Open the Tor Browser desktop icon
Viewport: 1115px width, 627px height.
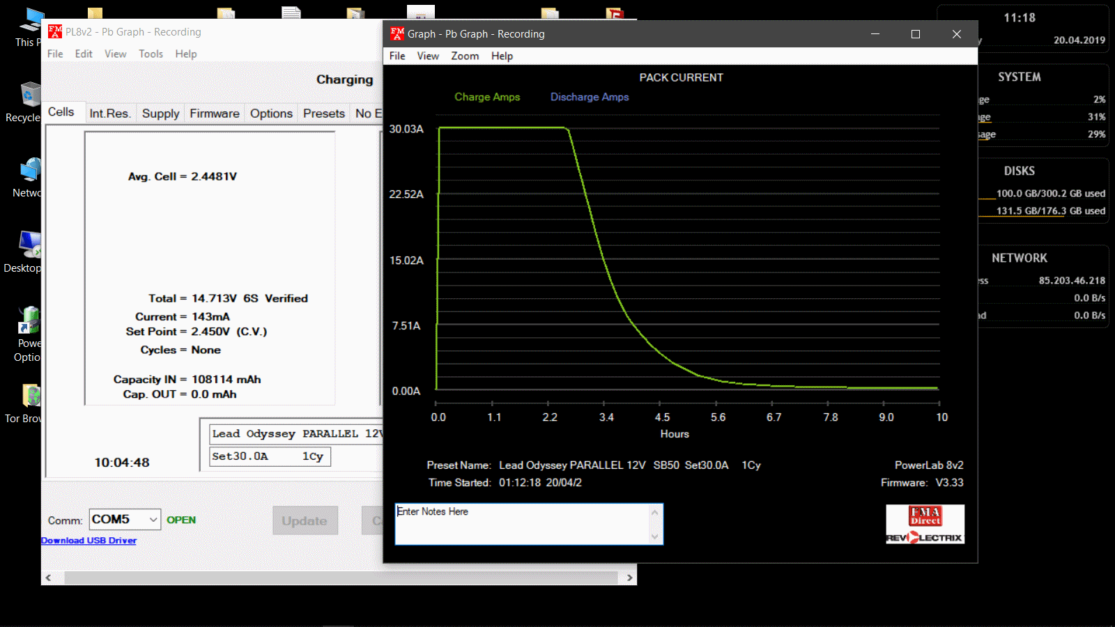[x=31, y=396]
